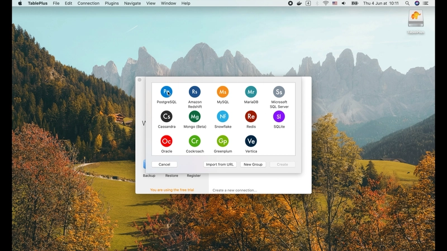Click the Register button in welcome window
The image size is (447, 251).
tap(194, 176)
